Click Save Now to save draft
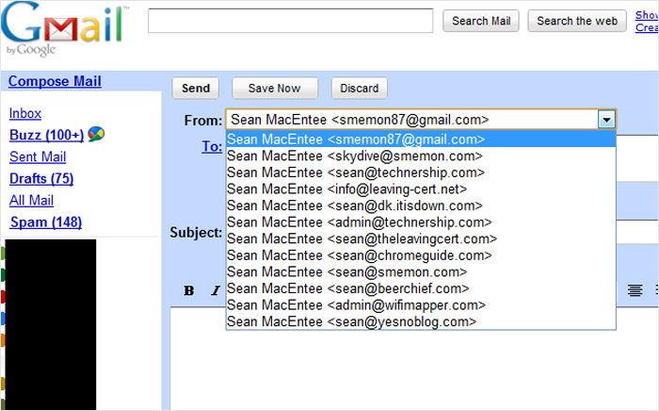The width and height of the screenshot is (659, 411). click(x=274, y=89)
